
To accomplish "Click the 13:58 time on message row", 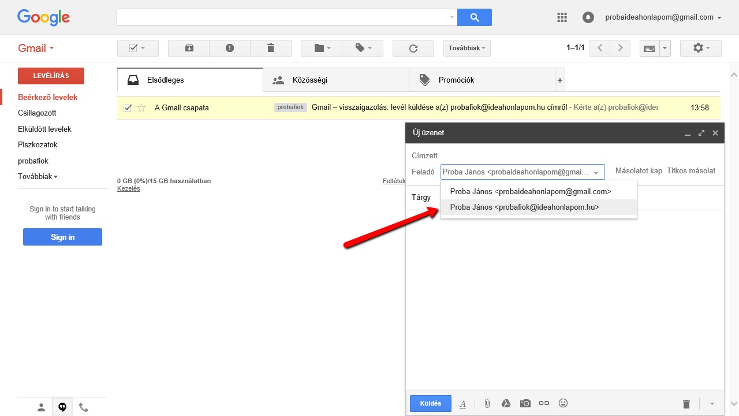I will pyautogui.click(x=700, y=107).
